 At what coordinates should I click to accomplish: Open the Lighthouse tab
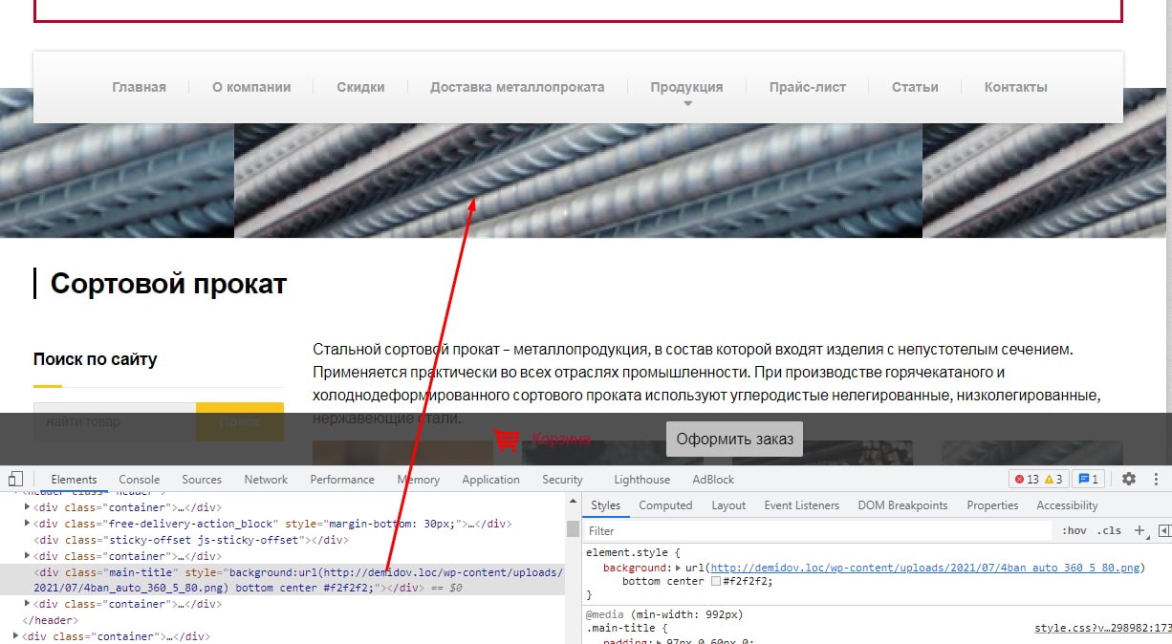click(641, 480)
